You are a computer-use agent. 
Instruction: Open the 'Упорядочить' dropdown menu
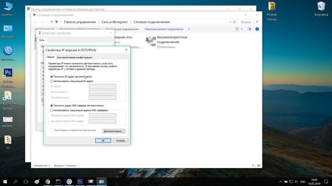click(x=44, y=29)
